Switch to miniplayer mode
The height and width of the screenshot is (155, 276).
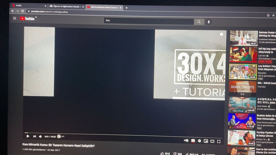[x=206, y=141]
